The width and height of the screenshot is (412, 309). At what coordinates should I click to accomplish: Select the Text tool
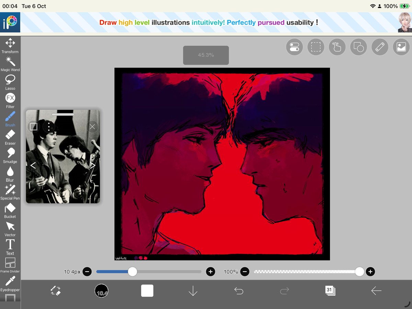pyautogui.click(x=10, y=247)
